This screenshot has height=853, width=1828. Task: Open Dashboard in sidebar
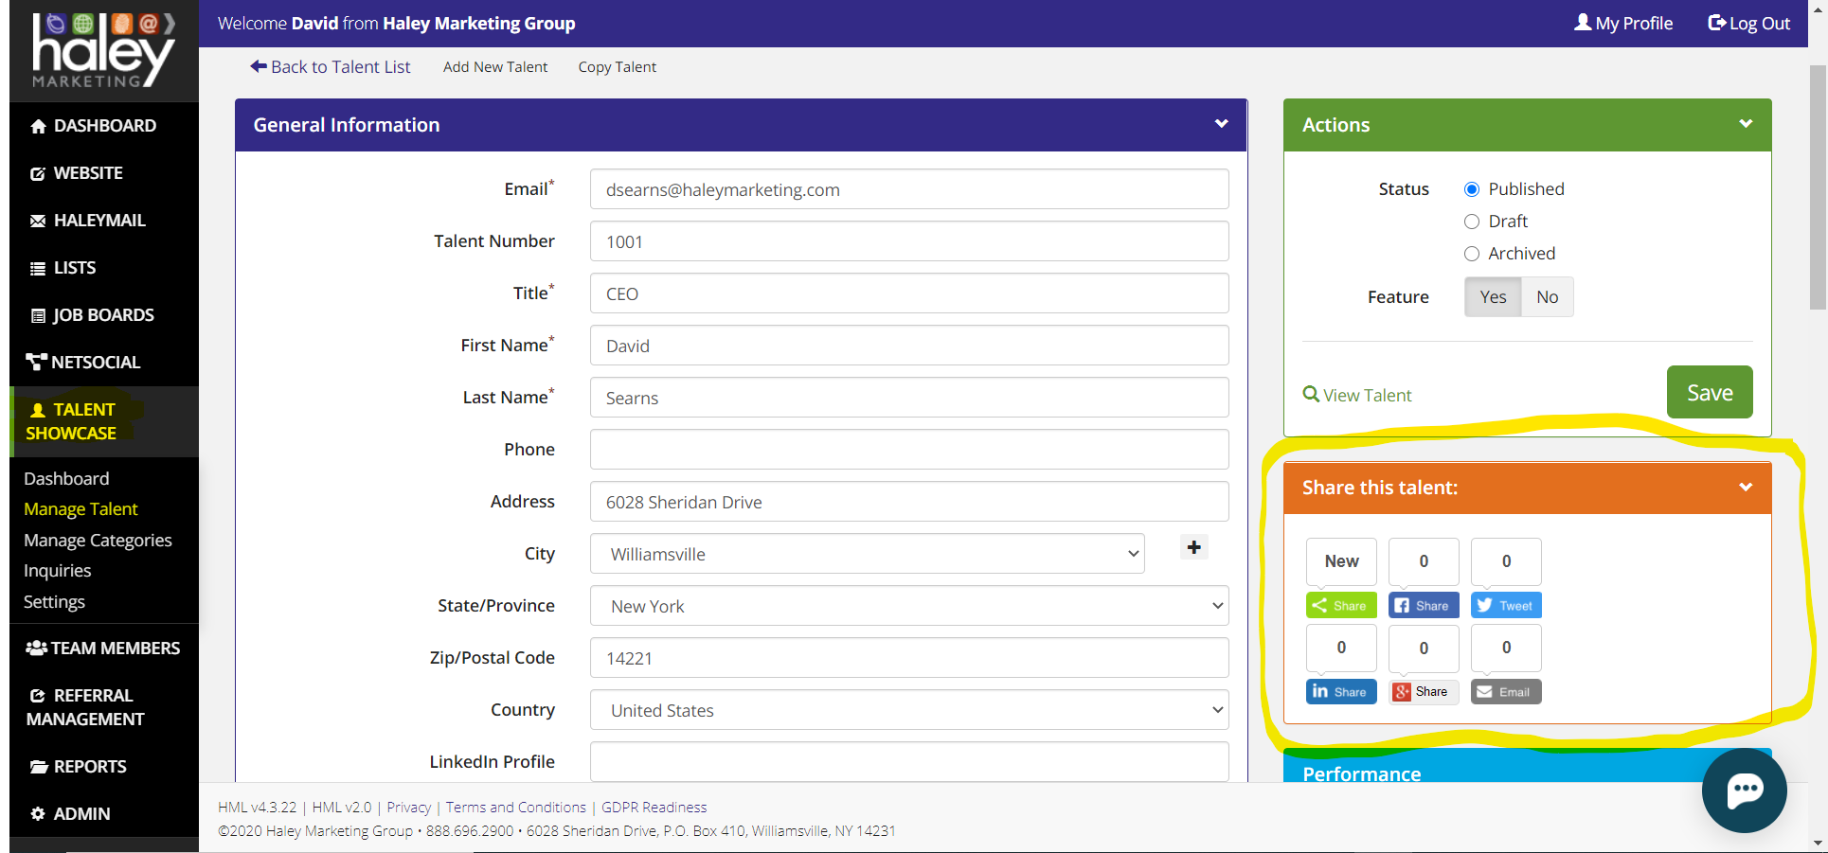(104, 126)
